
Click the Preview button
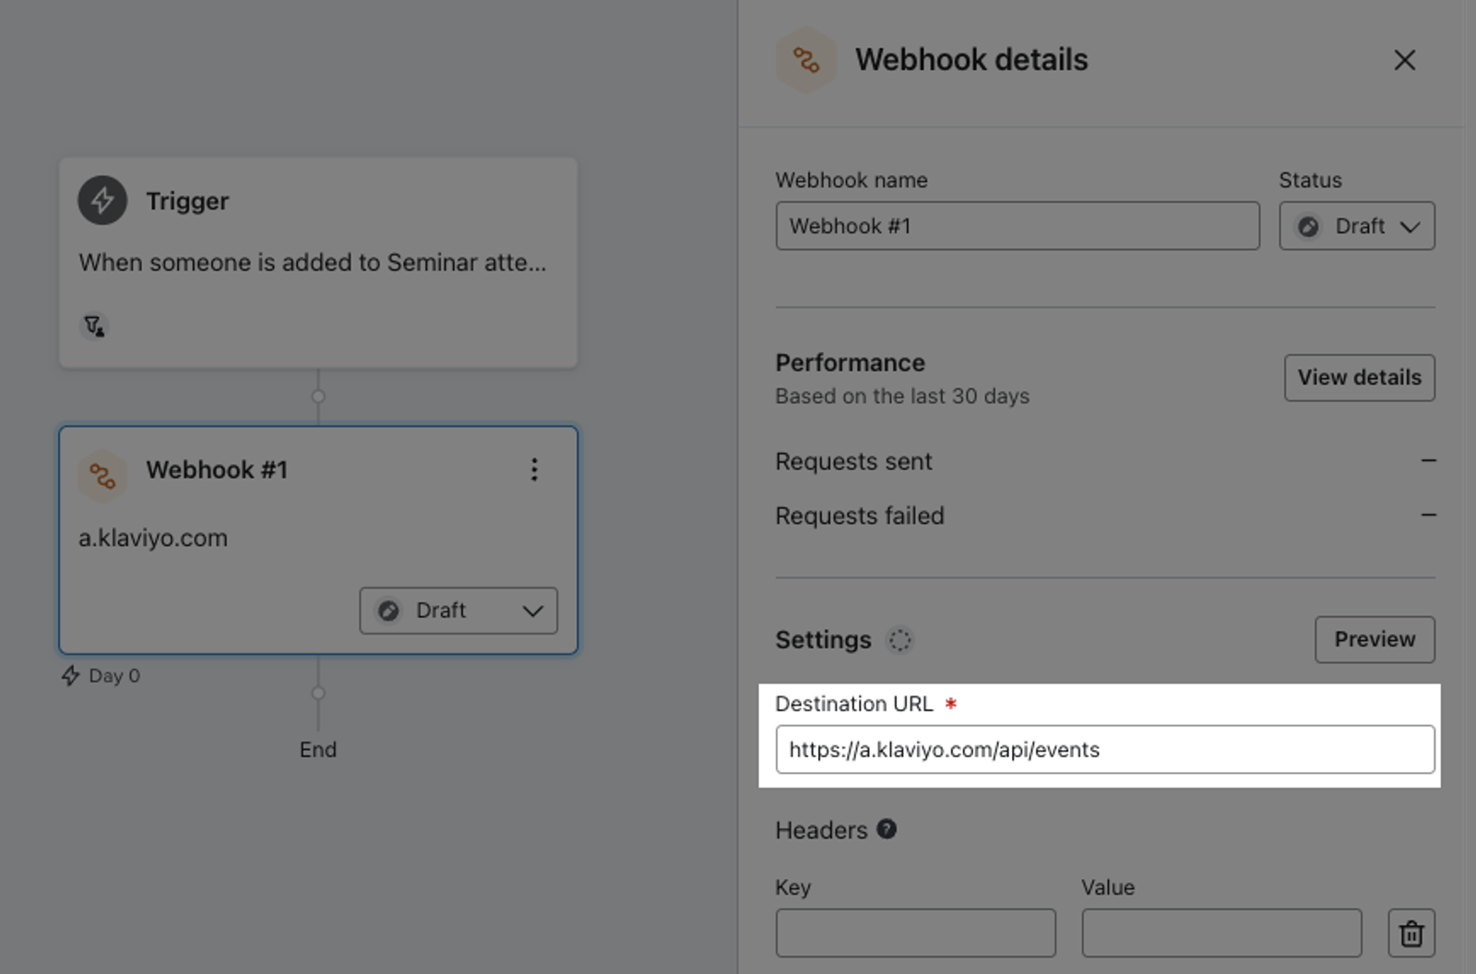tap(1375, 639)
